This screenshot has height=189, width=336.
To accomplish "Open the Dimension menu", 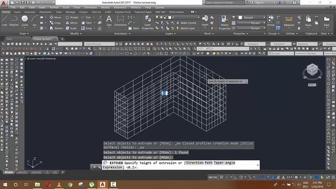I will click(x=90, y=7).
